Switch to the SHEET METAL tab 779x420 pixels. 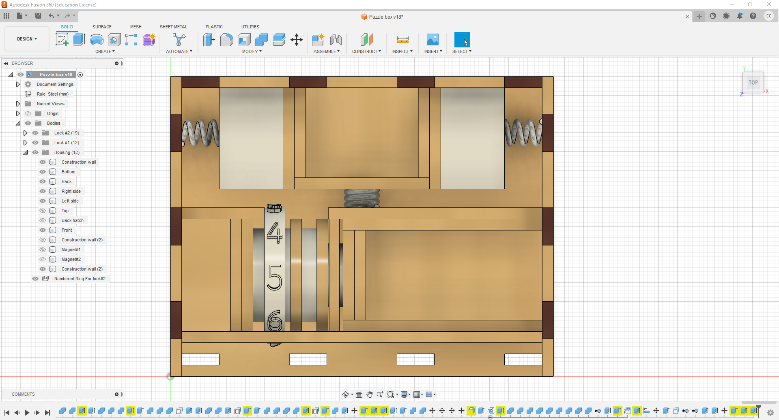coord(173,27)
